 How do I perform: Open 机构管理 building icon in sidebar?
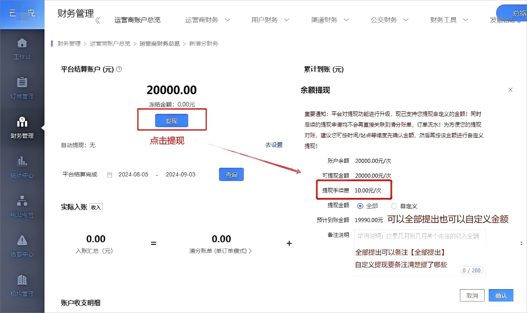click(22, 280)
